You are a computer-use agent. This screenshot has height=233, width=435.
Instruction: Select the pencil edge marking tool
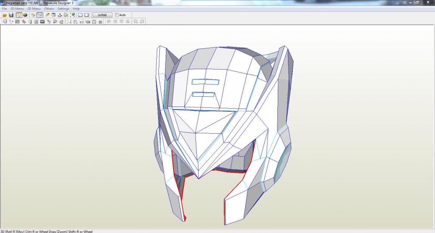48,15
